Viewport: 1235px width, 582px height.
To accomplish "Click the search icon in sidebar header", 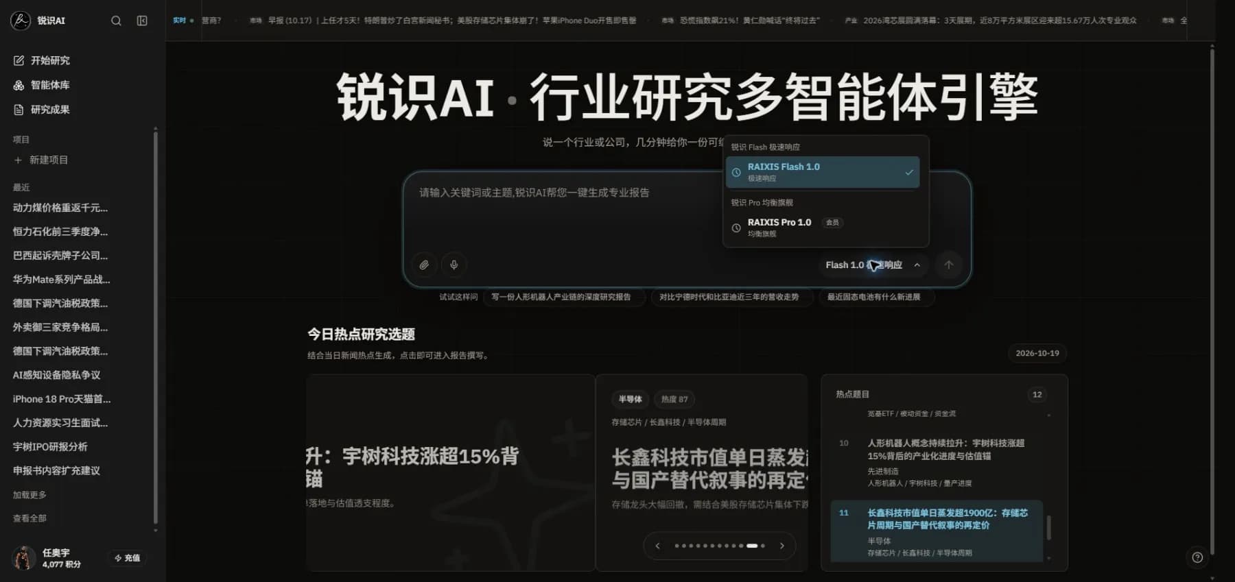I will point(116,21).
